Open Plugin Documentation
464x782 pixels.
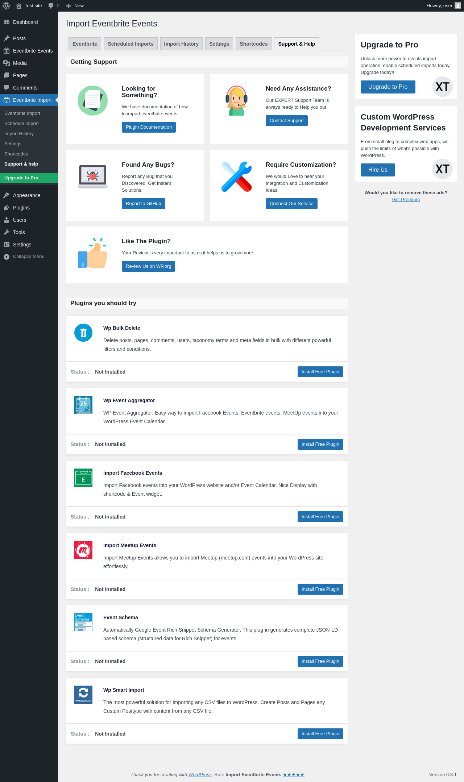point(149,127)
